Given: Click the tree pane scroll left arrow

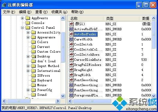Looking at the screenshot, I should point(4,101).
